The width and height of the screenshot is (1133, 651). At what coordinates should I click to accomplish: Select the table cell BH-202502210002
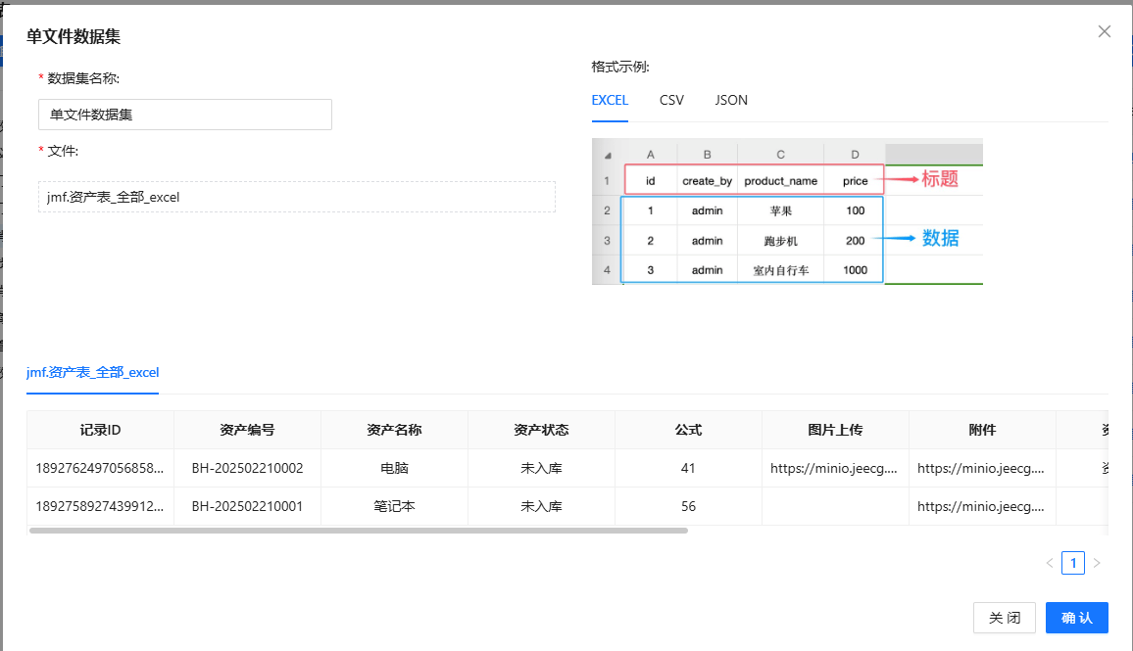click(247, 468)
